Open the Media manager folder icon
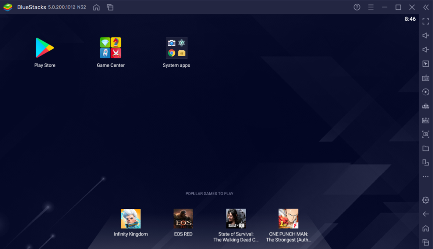The width and height of the screenshot is (433, 249). click(426, 148)
